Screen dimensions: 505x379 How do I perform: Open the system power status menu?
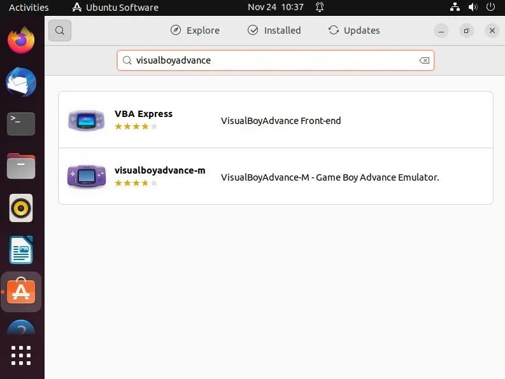(473, 7)
